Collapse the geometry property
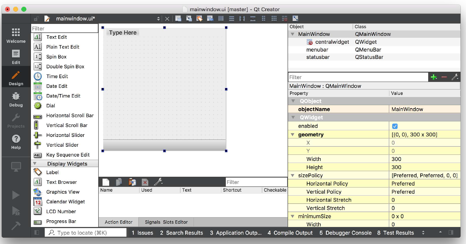The width and height of the screenshot is (466, 244). tap(293, 134)
